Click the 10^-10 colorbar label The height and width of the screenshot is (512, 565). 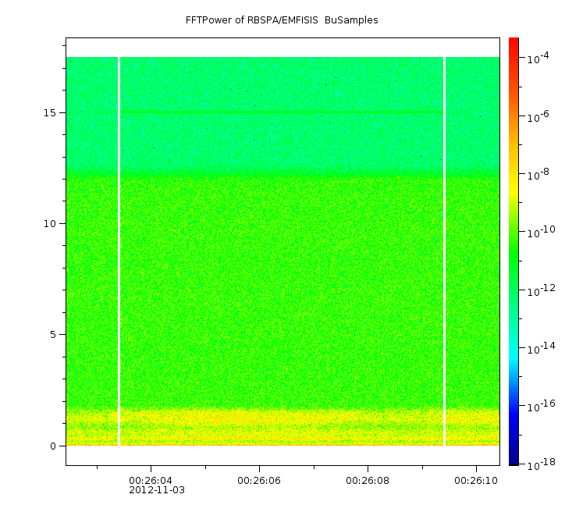[x=539, y=232]
